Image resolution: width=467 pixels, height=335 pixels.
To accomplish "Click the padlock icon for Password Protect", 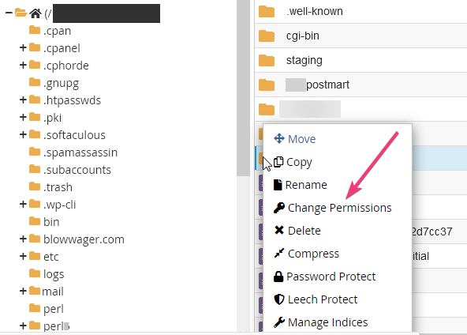I will click(x=278, y=277).
